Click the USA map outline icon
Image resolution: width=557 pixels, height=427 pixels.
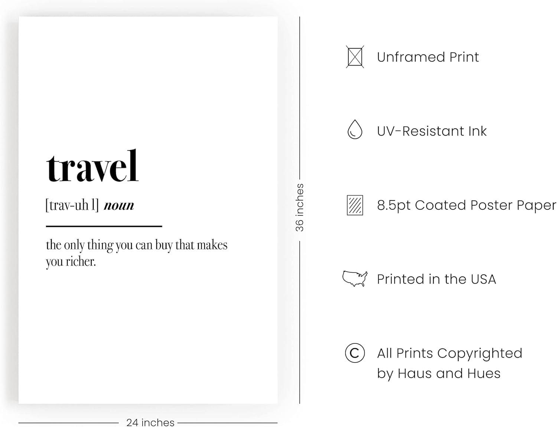[x=355, y=279]
